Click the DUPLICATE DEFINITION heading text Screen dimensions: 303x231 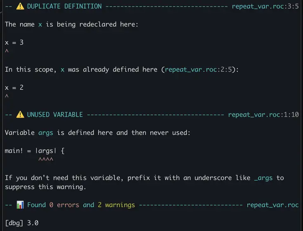coord(64,6)
